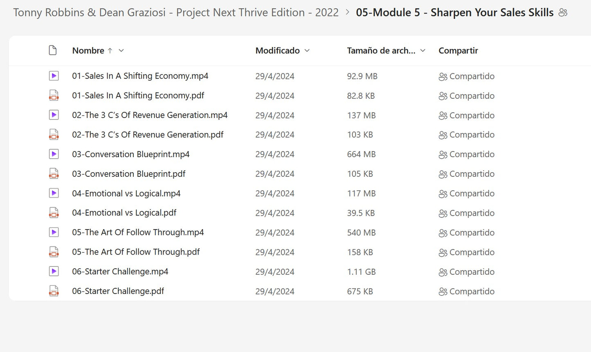Expand the Modificado column options

(x=307, y=50)
